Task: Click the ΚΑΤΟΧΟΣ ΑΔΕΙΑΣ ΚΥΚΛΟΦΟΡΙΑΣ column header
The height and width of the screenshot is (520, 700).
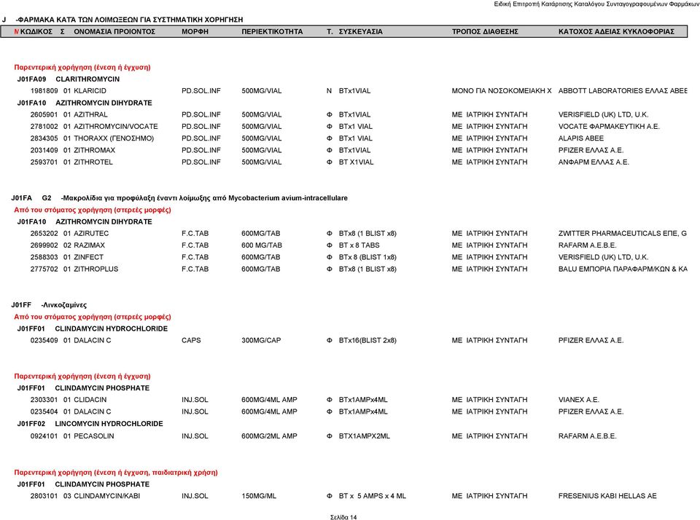Action: pos(616,31)
